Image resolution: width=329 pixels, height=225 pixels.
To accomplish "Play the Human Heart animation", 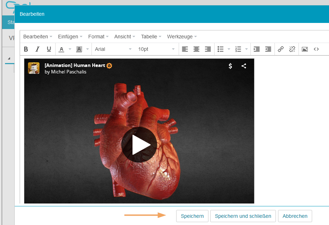I will coord(139,145).
